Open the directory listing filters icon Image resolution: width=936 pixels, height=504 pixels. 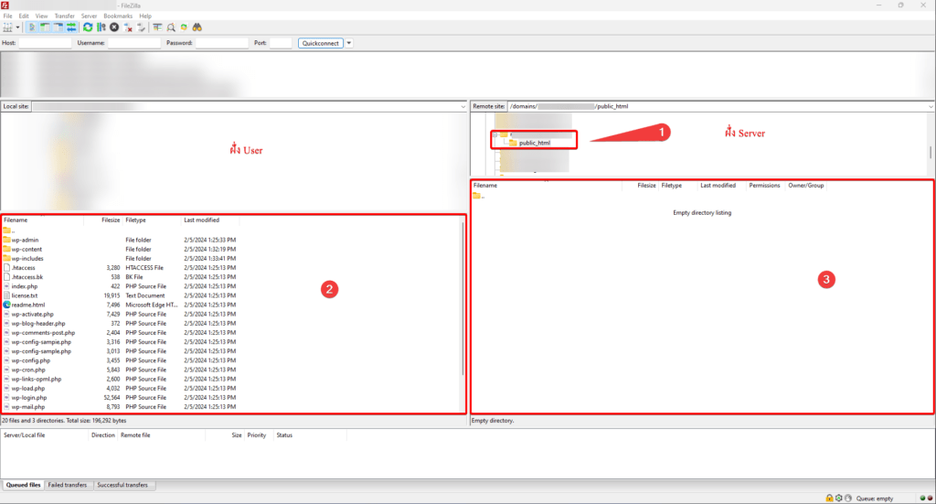point(158,27)
